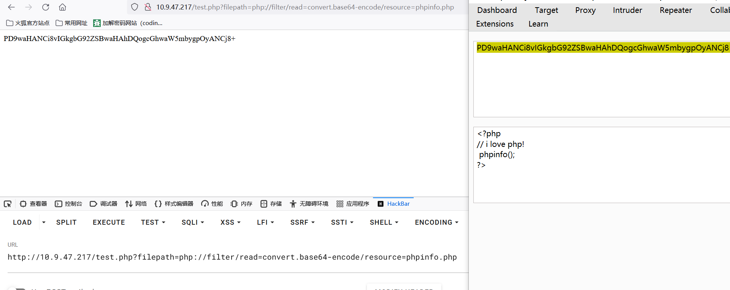The image size is (730, 290).
Task: Expand the arrow next to LOAD
Action: coord(44,222)
